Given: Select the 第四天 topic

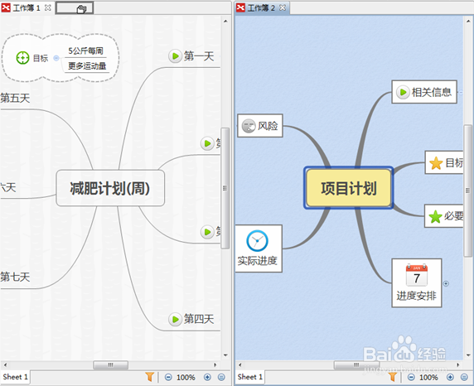Looking at the screenshot, I should pyautogui.click(x=199, y=319).
